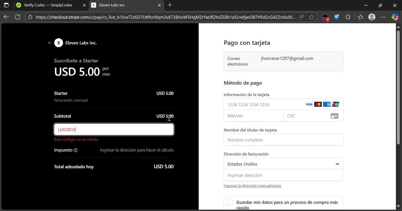Image resolution: width=402 pixels, height=211 pixels.
Task: Open the Copilot sidebar icon
Action: (395, 17)
